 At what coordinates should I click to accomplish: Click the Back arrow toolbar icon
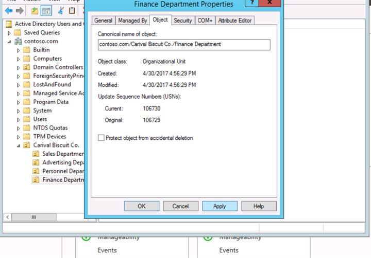coord(9,11)
